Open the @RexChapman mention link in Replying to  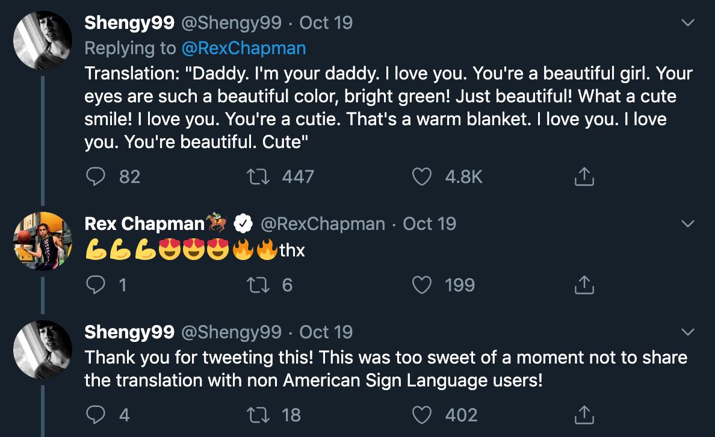tap(243, 48)
